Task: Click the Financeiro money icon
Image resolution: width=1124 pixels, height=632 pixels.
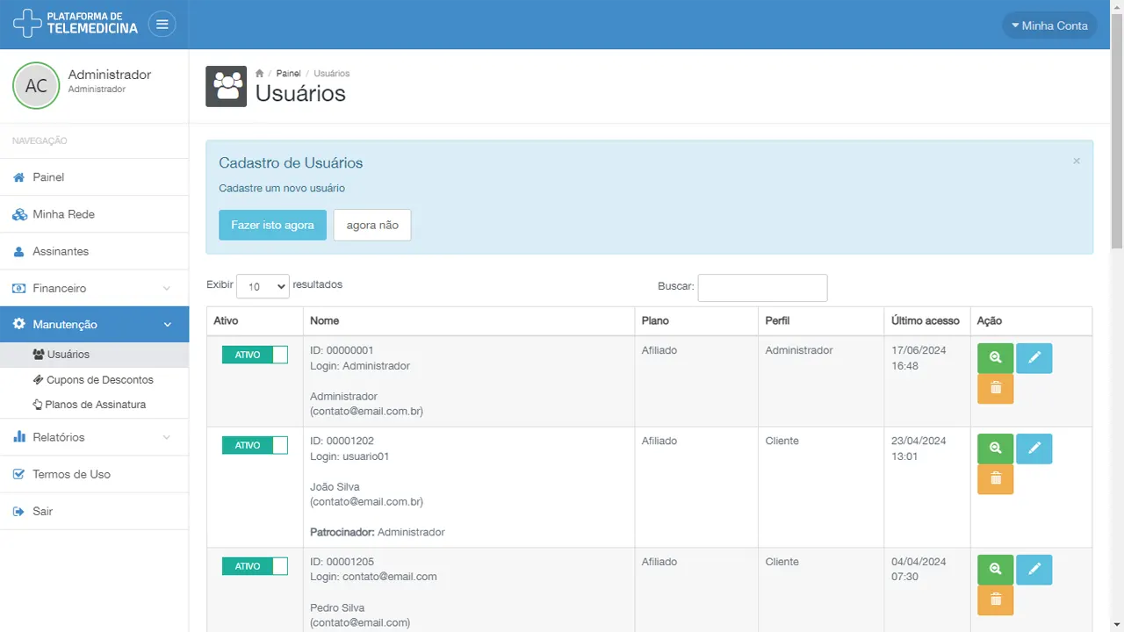Action: click(x=19, y=288)
